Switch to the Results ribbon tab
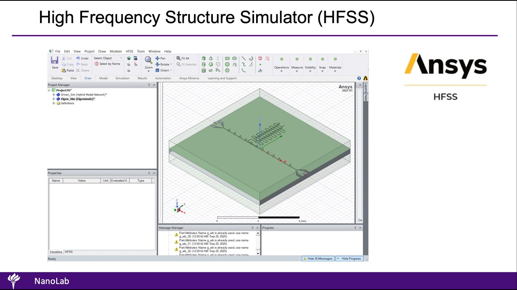This screenshot has width=517, height=290. (142, 78)
